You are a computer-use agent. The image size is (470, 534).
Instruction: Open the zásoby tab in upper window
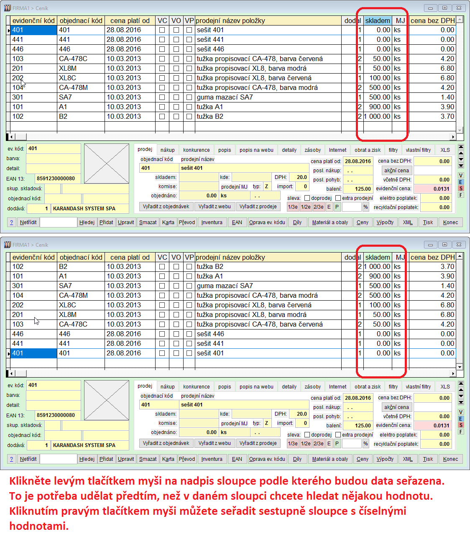tap(313, 150)
